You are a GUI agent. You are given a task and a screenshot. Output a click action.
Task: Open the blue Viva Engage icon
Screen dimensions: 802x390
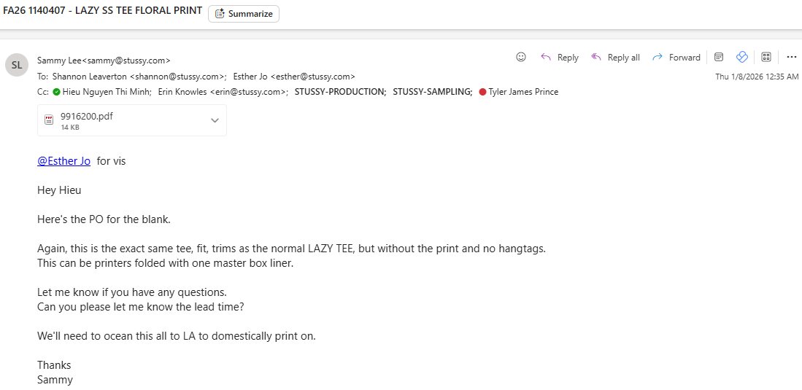pos(742,57)
